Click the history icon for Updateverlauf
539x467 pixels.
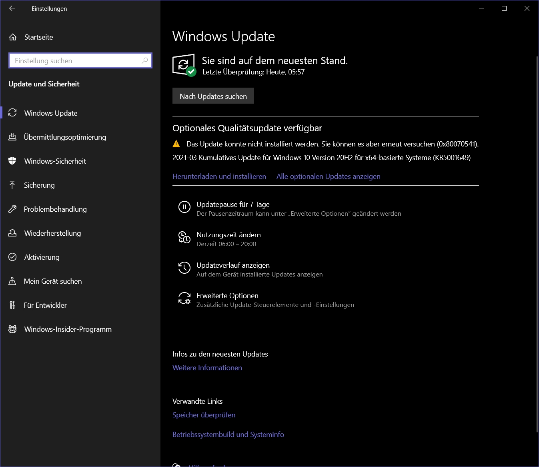click(184, 268)
